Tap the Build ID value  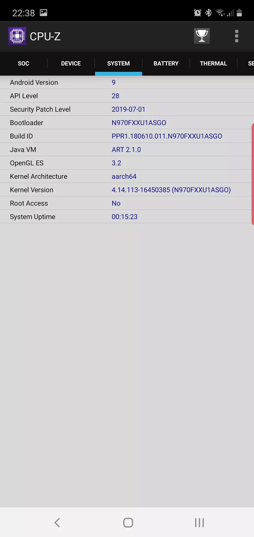167,136
